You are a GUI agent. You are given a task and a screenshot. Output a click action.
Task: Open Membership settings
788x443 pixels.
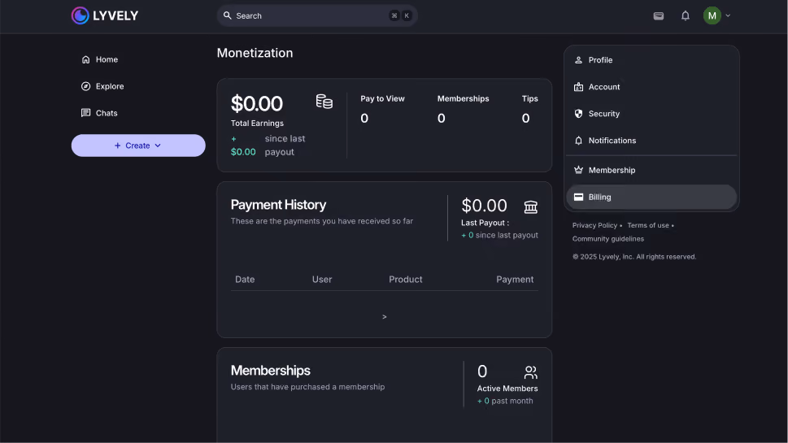(651, 170)
